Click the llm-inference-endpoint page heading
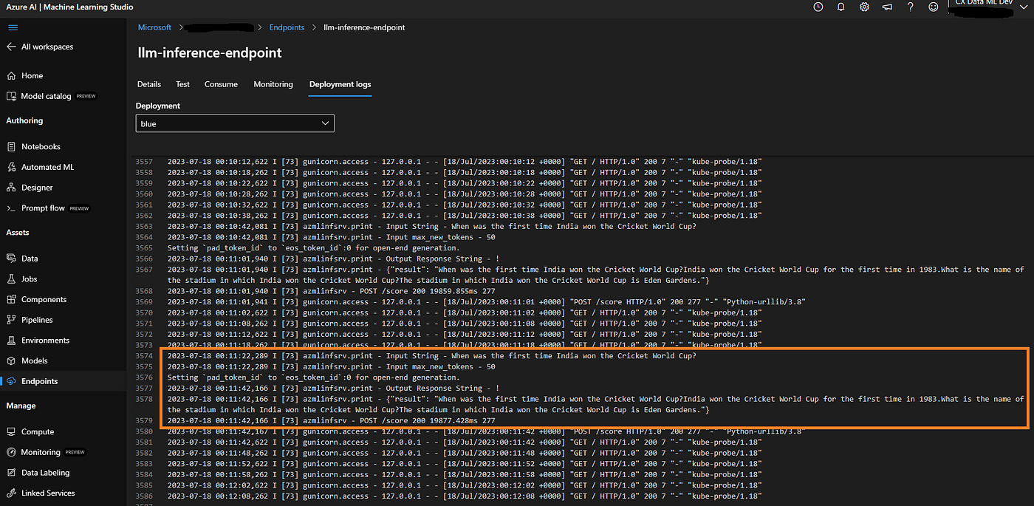The width and height of the screenshot is (1034, 506). 210,52
